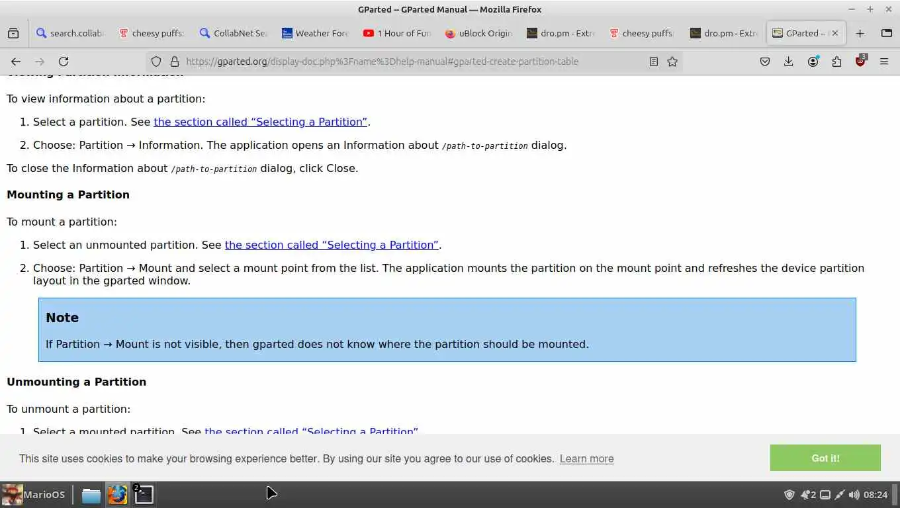Viewport: 900px width, 508px height.
Task: Click the List all tabs button
Action: click(x=887, y=33)
